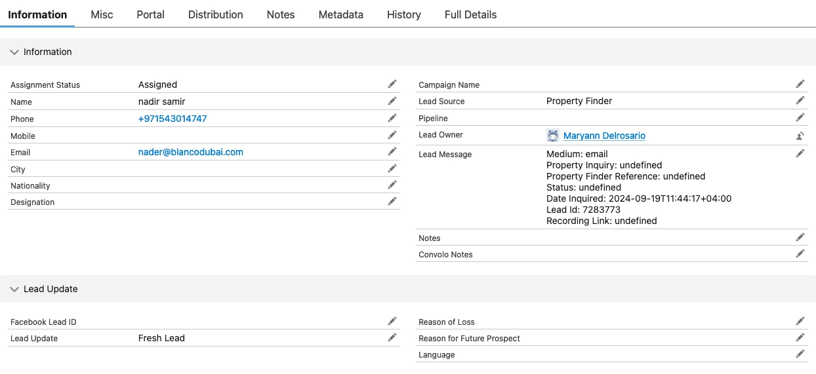Open the History tab
This screenshot has width=816, height=374.
(x=404, y=14)
